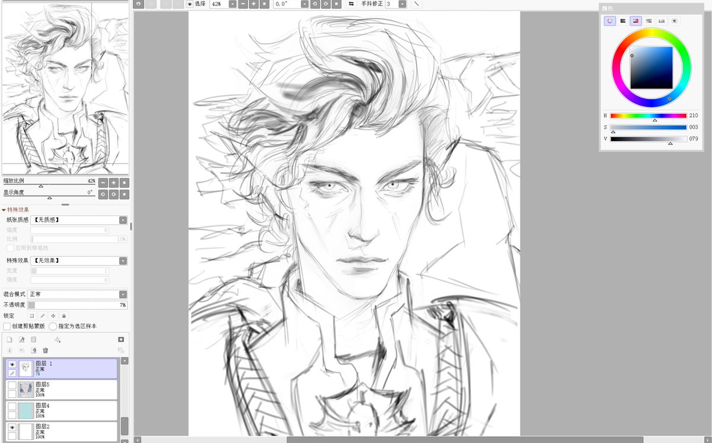Select the 图层2 layer row
This screenshot has height=443, width=712.
(x=62, y=431)
